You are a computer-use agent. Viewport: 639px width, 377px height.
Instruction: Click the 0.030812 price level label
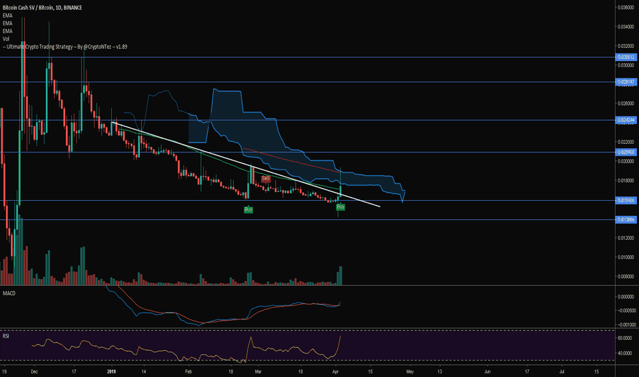pos(625,57)
